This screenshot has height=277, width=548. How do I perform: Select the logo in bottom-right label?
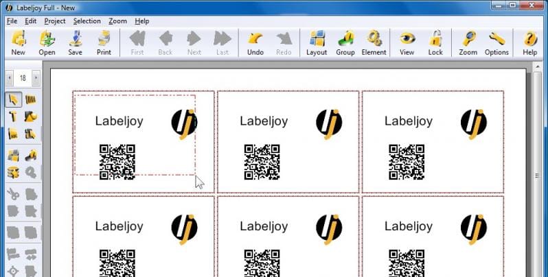click(474, 230)
